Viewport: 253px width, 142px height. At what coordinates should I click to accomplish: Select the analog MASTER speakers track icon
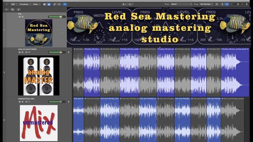[39, 75]
